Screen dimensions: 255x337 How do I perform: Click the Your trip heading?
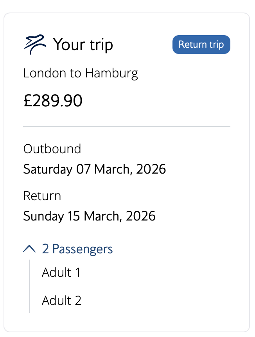coord(83,45)
